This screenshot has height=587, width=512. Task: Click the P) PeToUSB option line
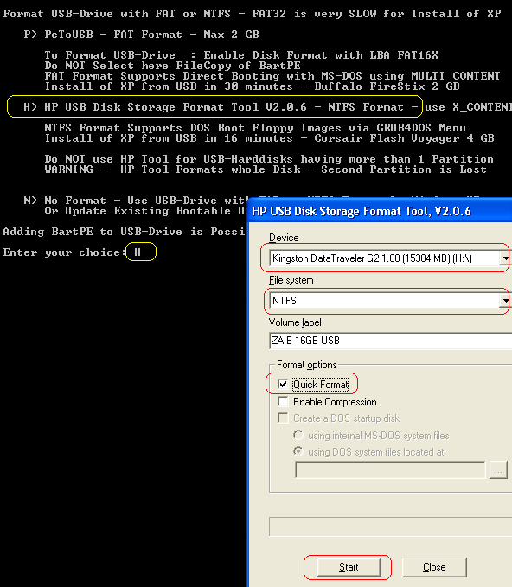pyautogui.click(x=141, y=35)
